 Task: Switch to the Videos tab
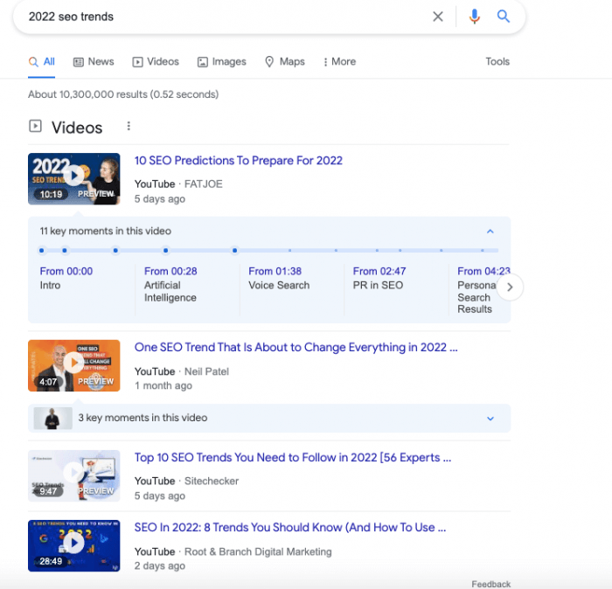(156, 62)
